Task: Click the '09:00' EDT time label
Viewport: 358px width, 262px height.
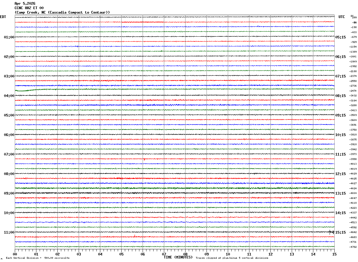Action: [9, 193]
